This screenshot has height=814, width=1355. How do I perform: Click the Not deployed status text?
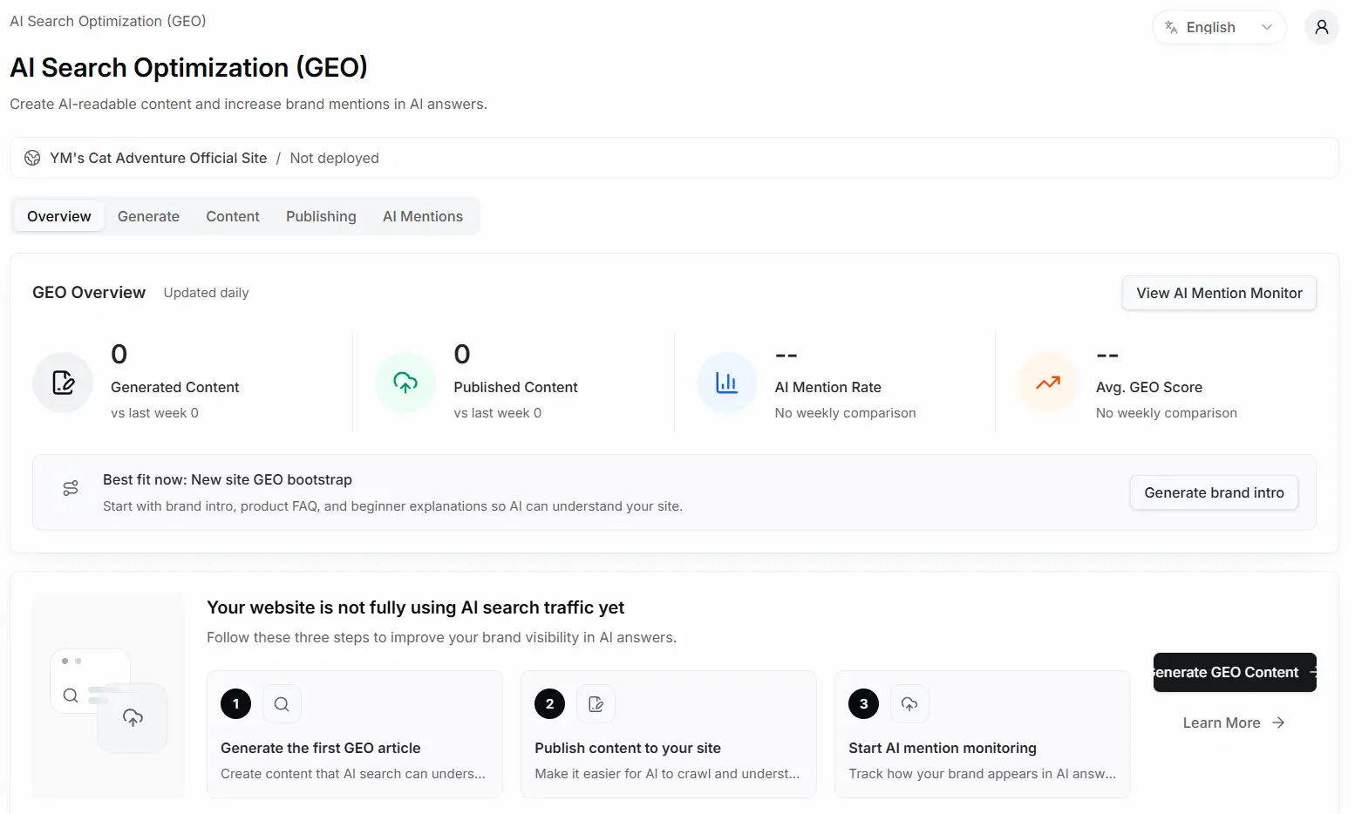(x=334, y=158)
